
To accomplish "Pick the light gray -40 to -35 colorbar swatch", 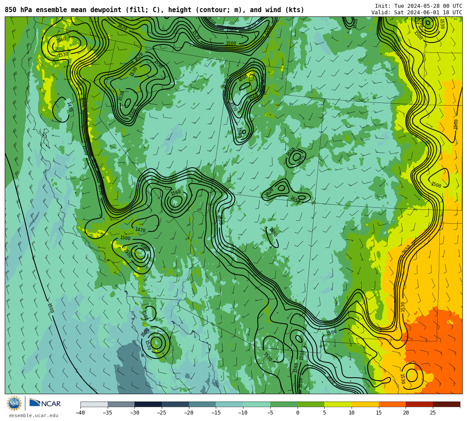I will 94,404.
